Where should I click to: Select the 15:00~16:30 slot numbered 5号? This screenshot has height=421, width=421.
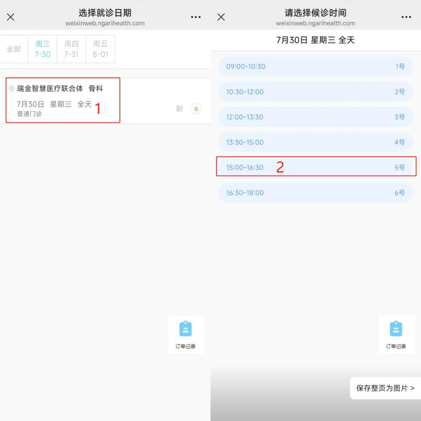(x=315, y=168)
